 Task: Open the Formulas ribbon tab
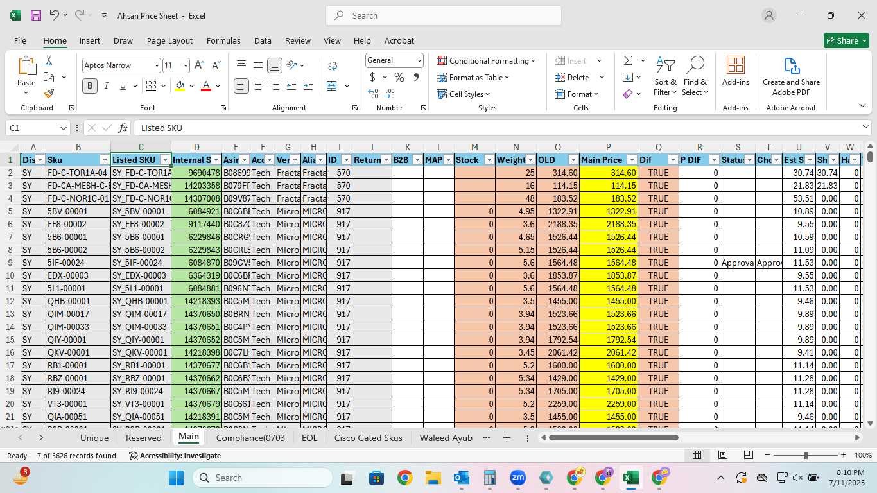[223, 40]
